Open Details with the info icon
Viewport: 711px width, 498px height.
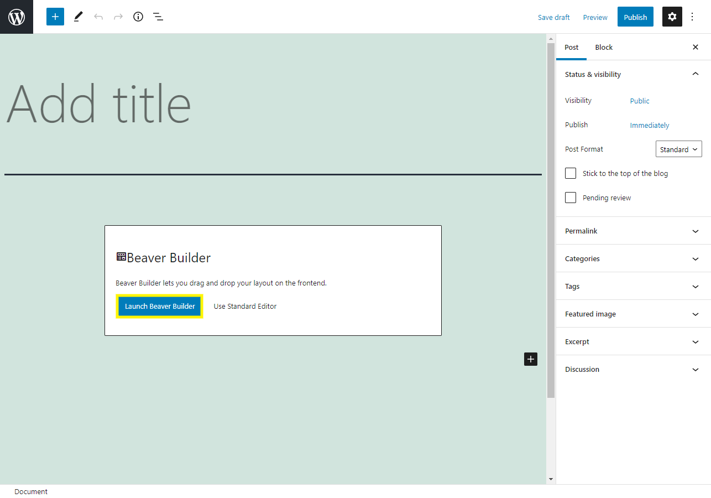[x=138, y=17]
